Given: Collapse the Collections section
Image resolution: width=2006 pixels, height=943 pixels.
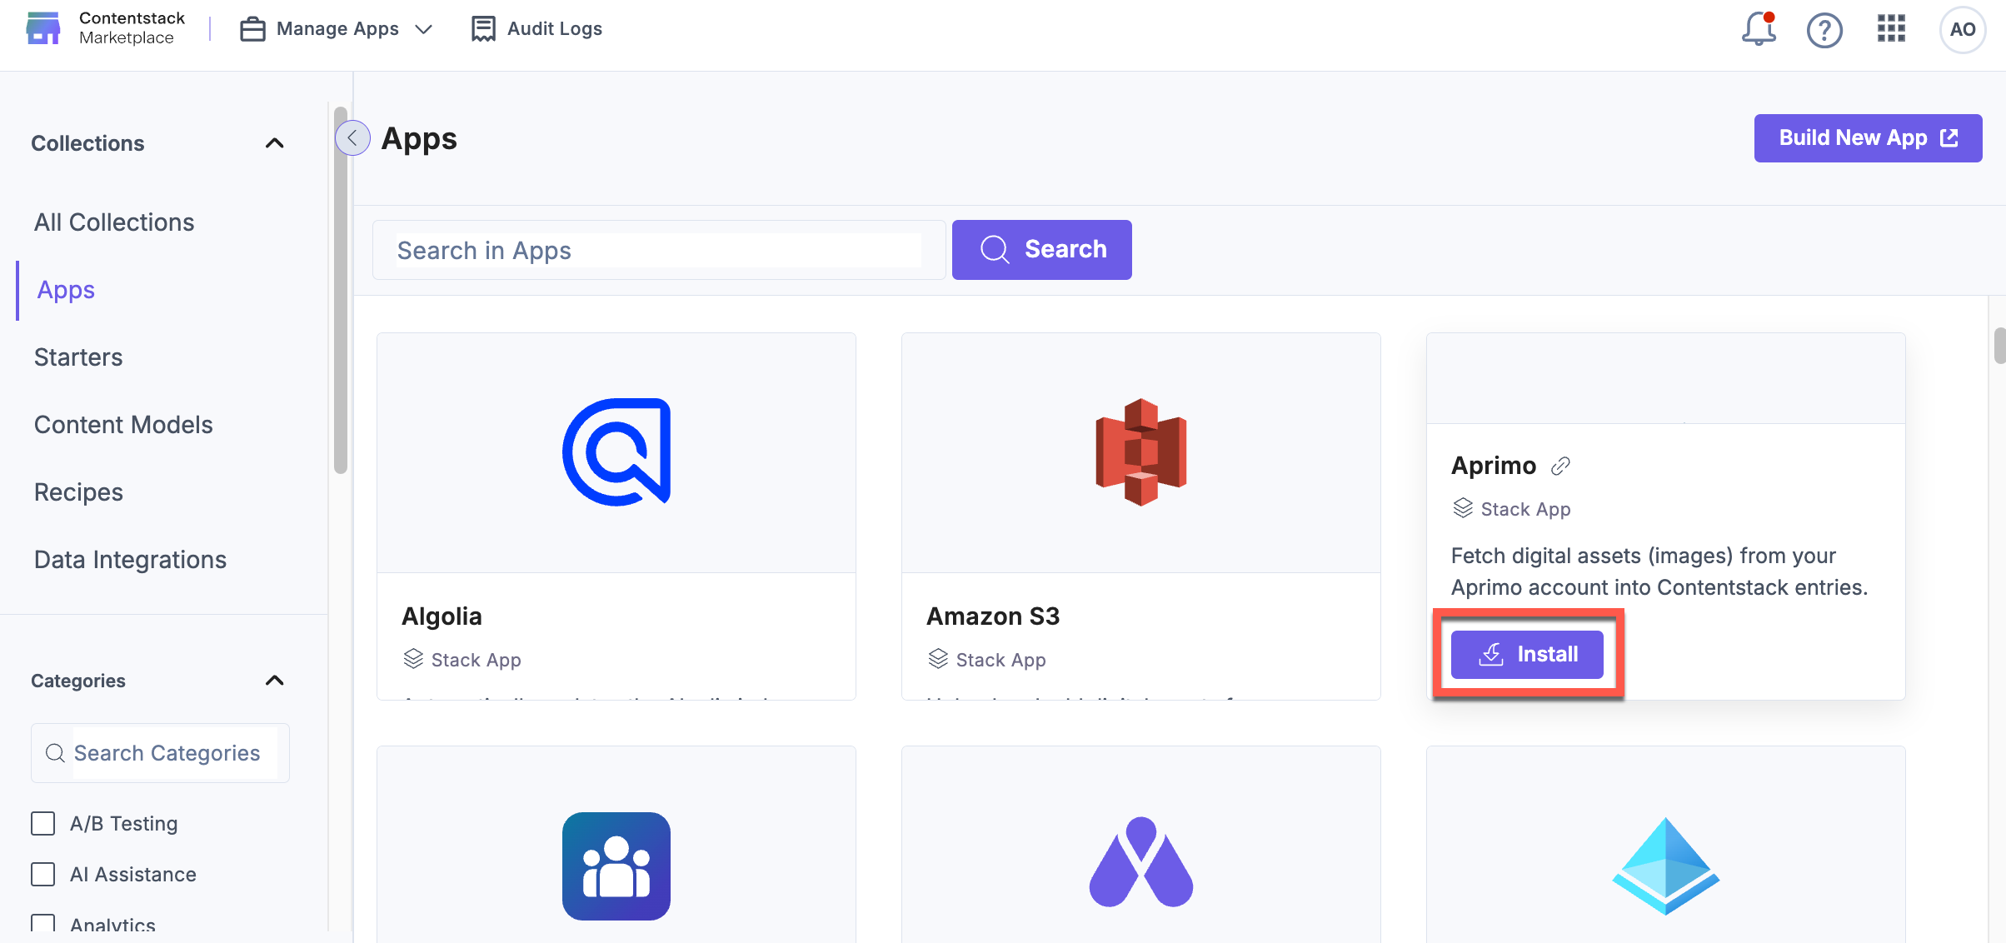Looking at the screenshot, I should click(274, 143).
